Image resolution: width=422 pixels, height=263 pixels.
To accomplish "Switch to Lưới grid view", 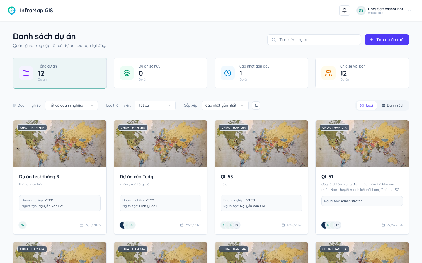I will (367, 105).
